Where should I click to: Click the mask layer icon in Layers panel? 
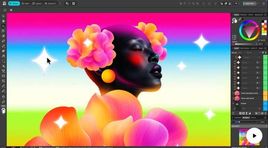(243, 113)
